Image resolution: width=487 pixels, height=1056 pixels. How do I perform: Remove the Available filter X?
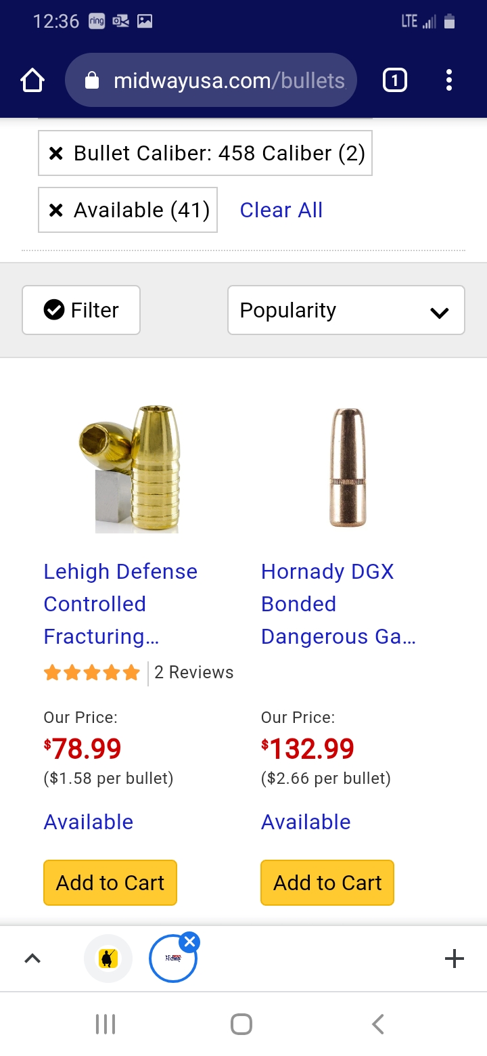[56, 211]
